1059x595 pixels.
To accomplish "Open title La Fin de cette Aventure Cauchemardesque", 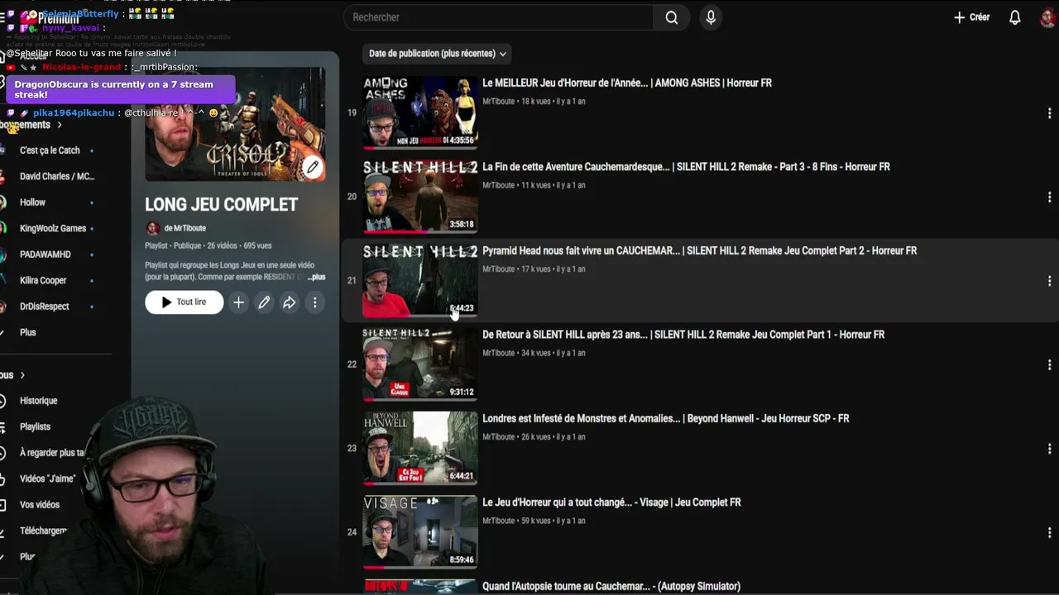I will coord(686,167).
